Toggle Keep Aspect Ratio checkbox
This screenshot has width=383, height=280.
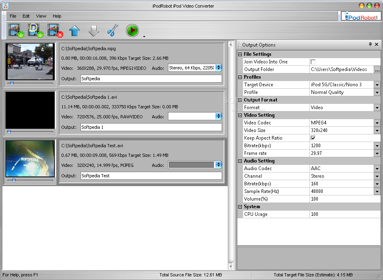313,138
